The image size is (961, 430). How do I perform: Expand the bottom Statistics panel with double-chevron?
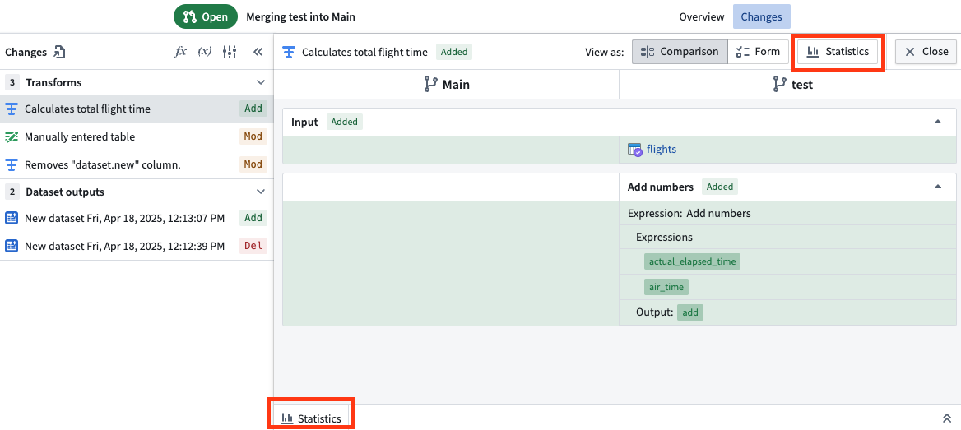click(x=946, y=418)
